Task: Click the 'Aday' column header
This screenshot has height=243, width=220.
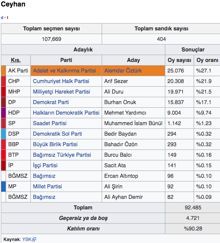Action: pos(133,60)
